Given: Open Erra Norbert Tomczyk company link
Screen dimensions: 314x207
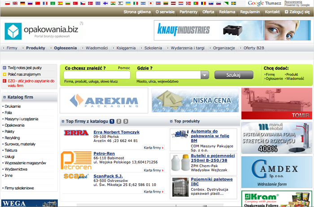Looking at the screenshot, I should coord(116,132).
